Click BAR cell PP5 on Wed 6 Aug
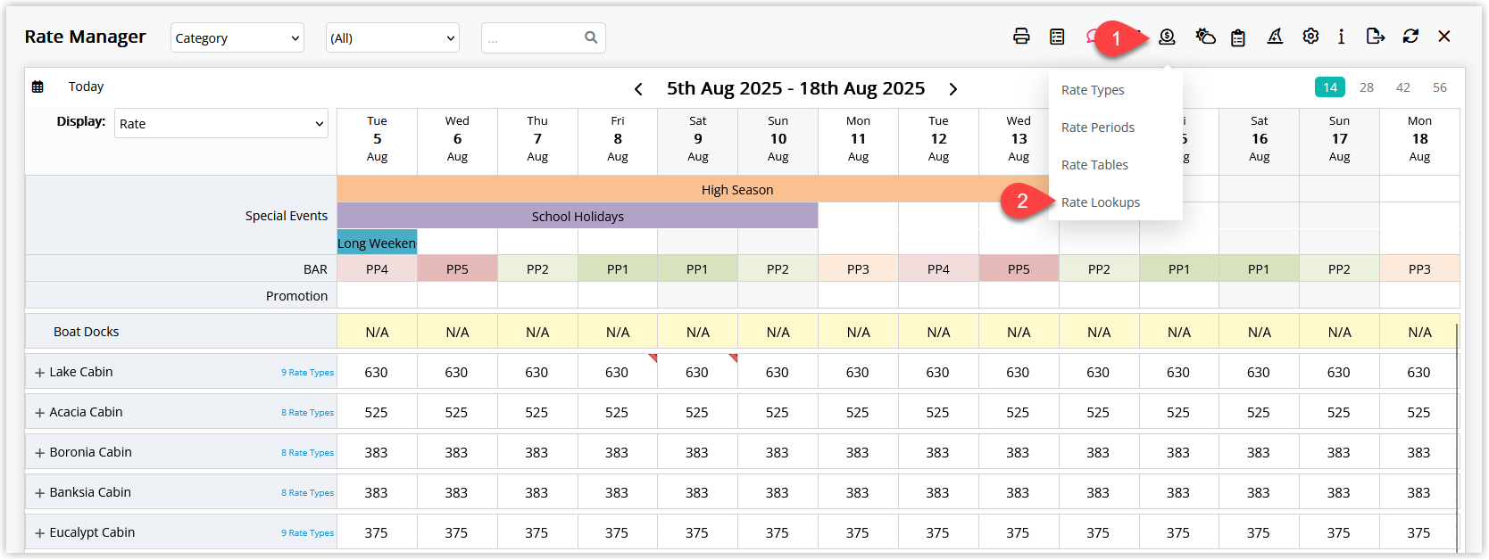This screenshot has width=1489, height=560. click(x=457, y=268)
